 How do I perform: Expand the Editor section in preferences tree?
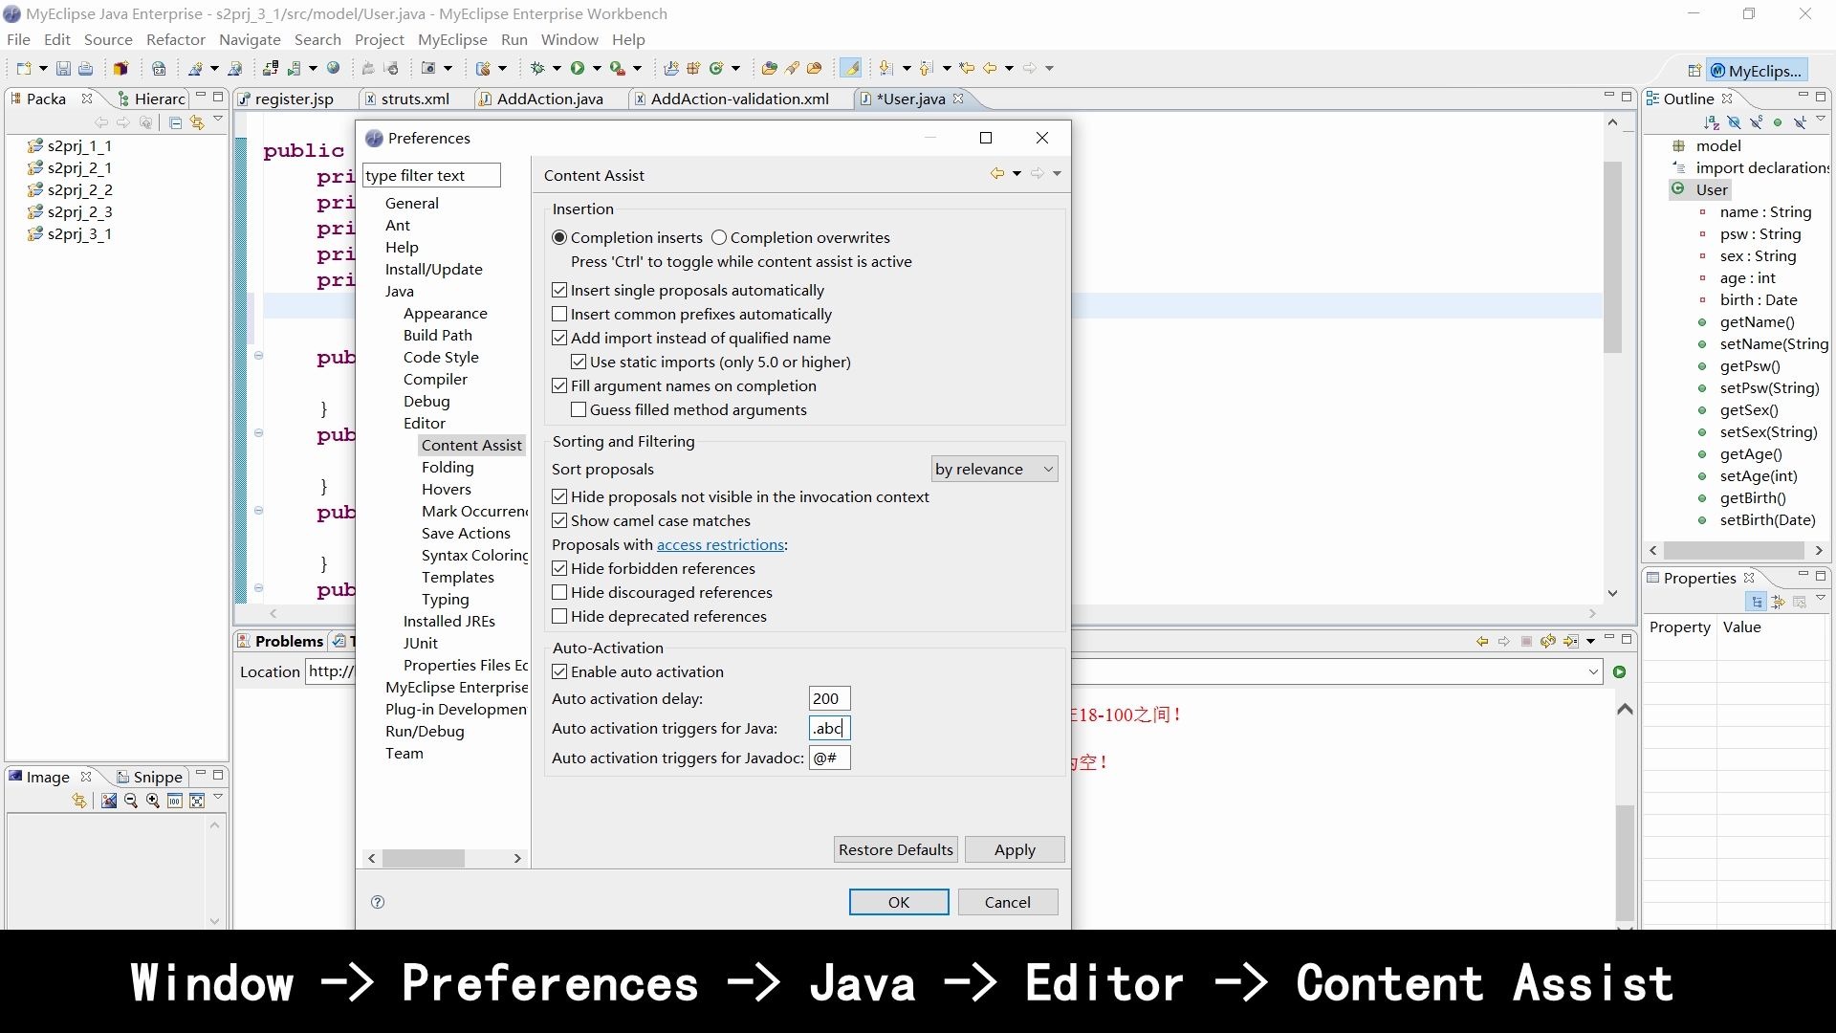424,423
